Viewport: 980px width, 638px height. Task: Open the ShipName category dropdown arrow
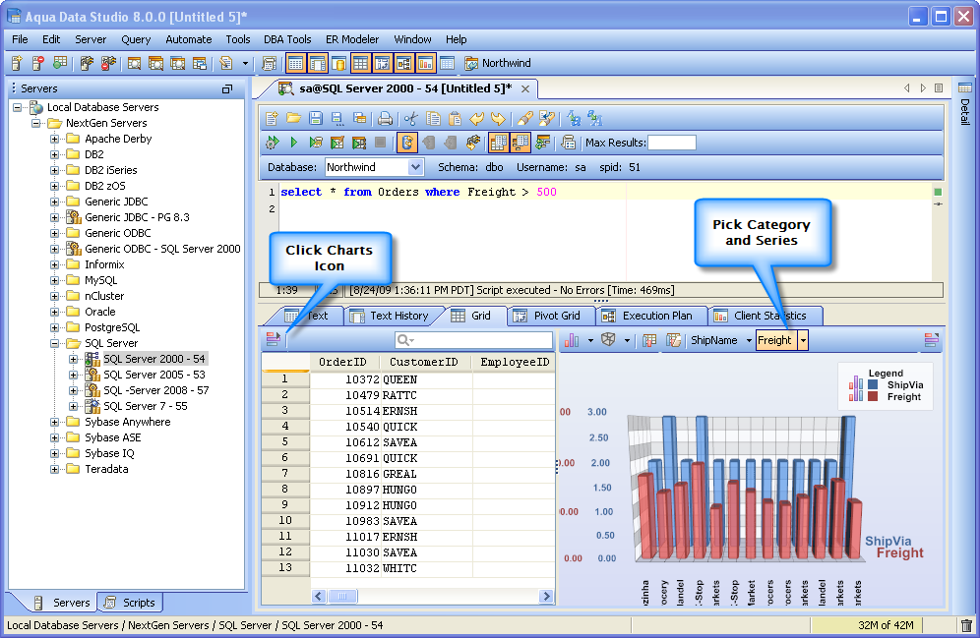(x=748, y=340)
